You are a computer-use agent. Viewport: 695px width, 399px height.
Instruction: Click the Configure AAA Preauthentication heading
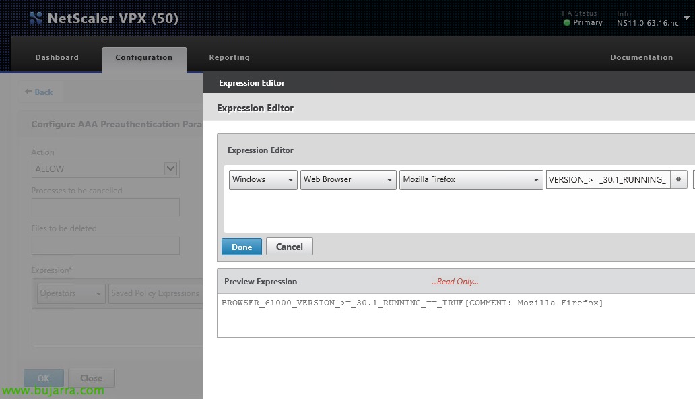[117, 124]
